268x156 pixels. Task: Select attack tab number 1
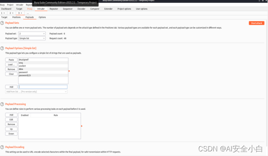[x=2, y=13]
